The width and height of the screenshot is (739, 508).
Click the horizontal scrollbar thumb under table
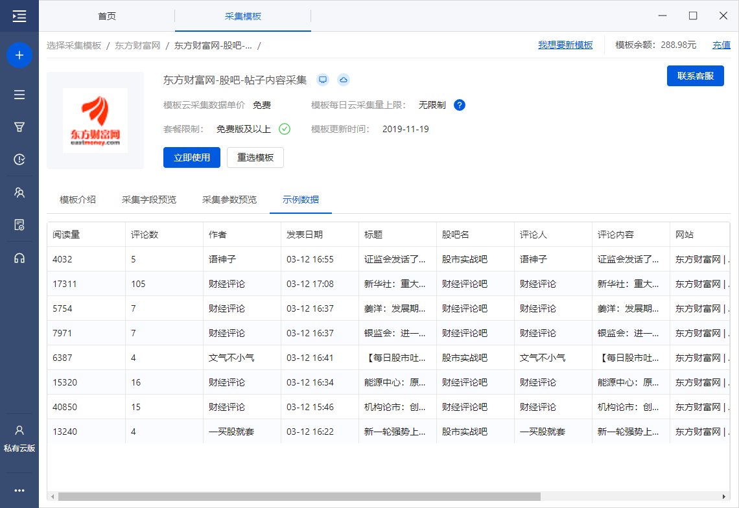point(299,497)
